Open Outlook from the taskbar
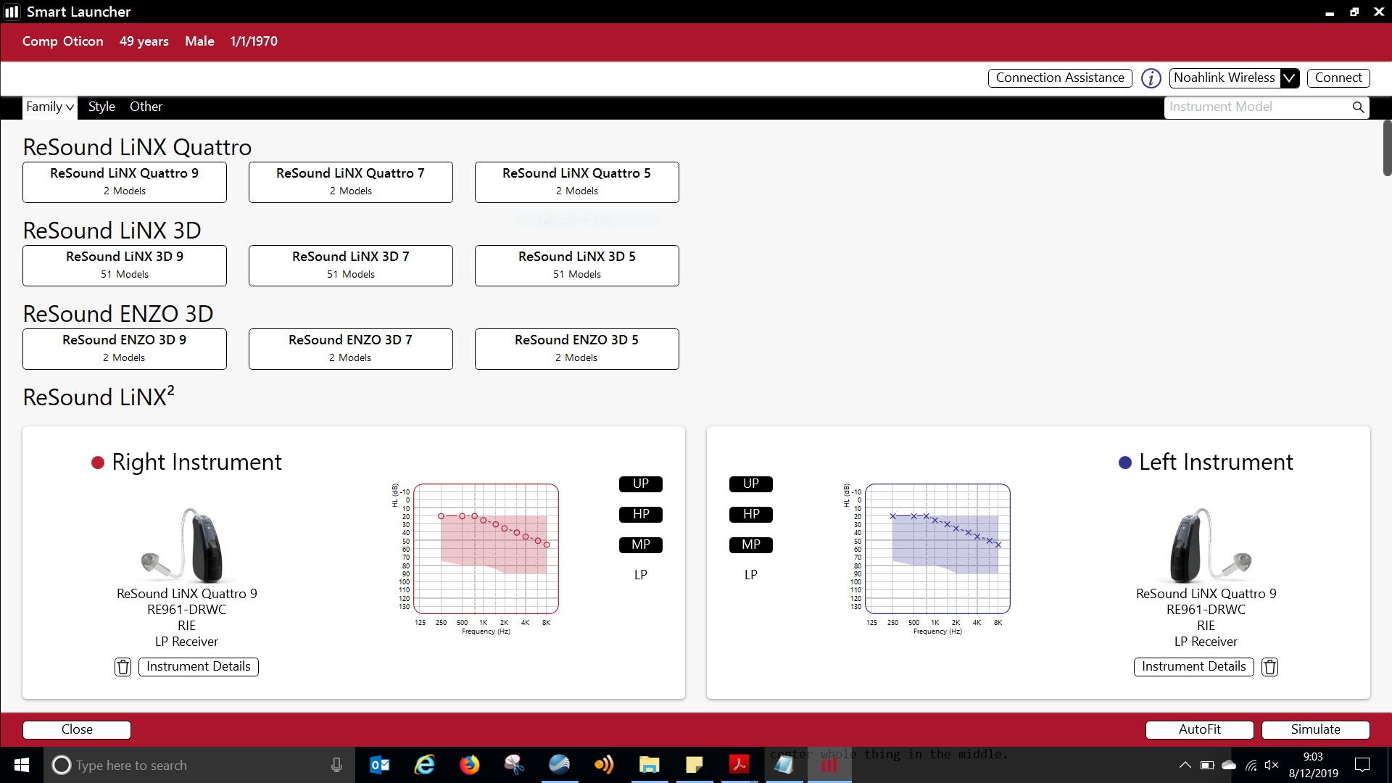Viewport: 1392px width, 783px height. click(379, 765)
